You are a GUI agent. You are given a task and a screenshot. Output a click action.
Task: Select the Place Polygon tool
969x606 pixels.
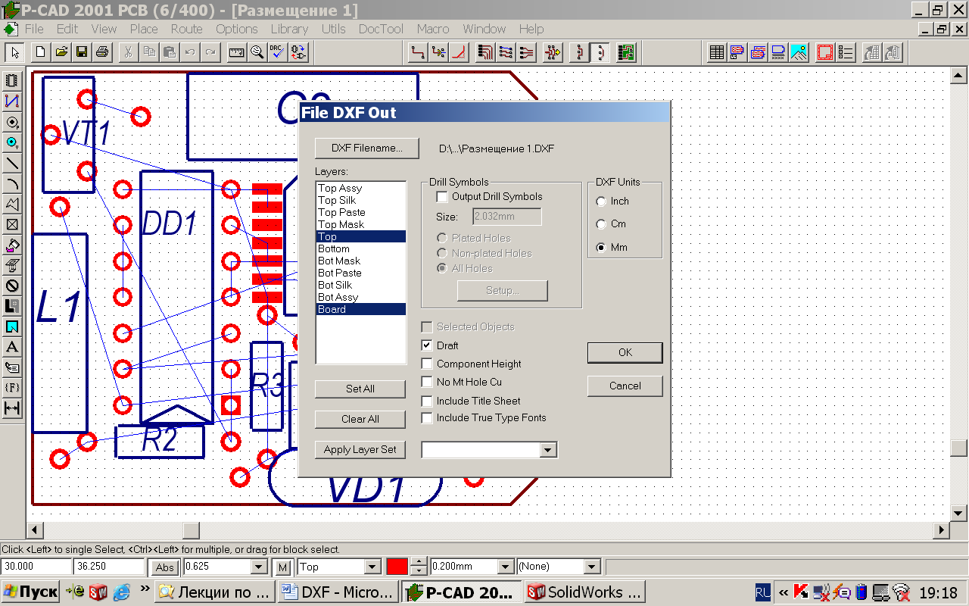coord(12,204)
